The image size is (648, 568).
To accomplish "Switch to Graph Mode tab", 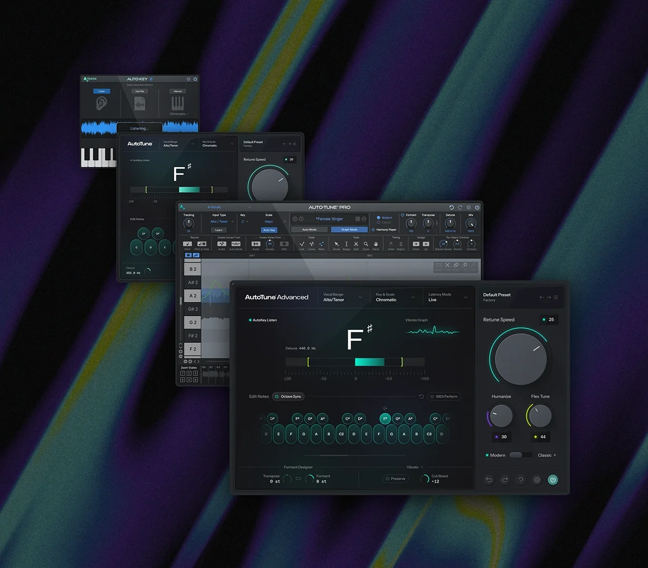I will pyautogui.click(x=349, y=229).
